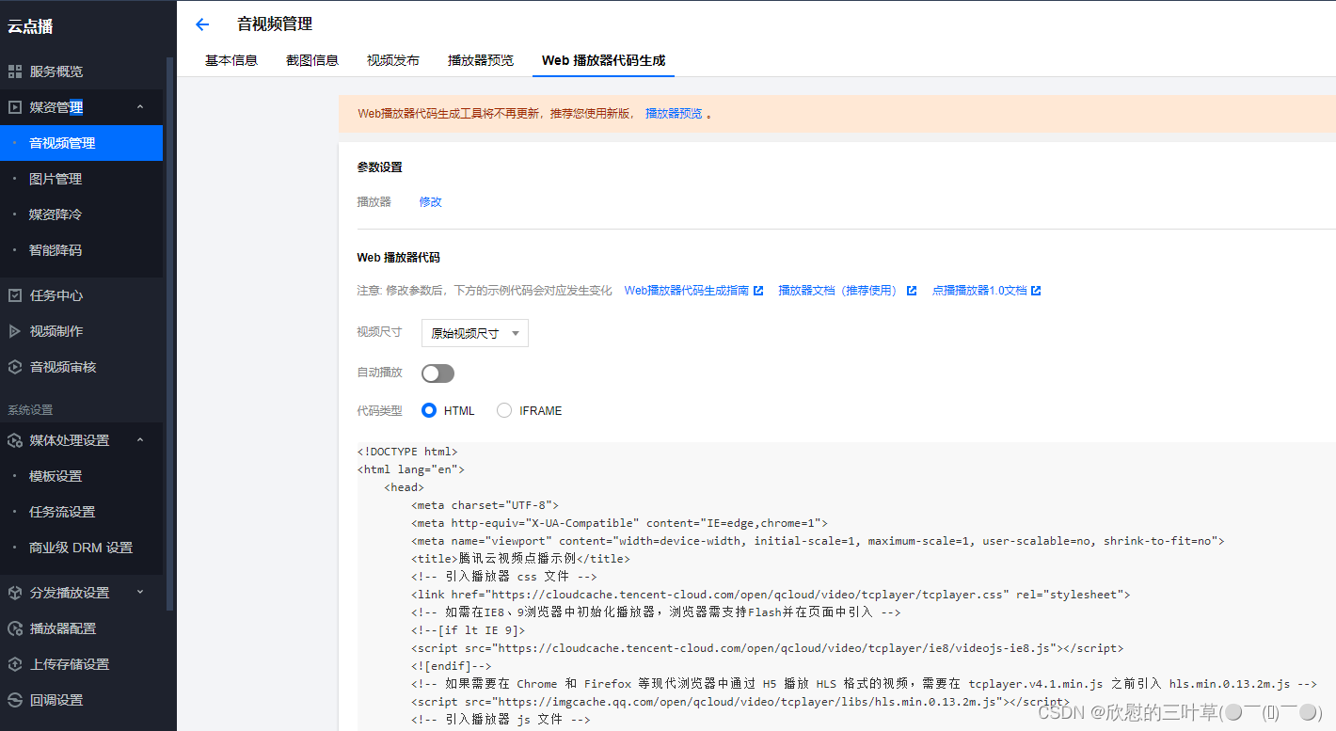
Task: Open 音视频管理 in sidebar
Action: 81,143
